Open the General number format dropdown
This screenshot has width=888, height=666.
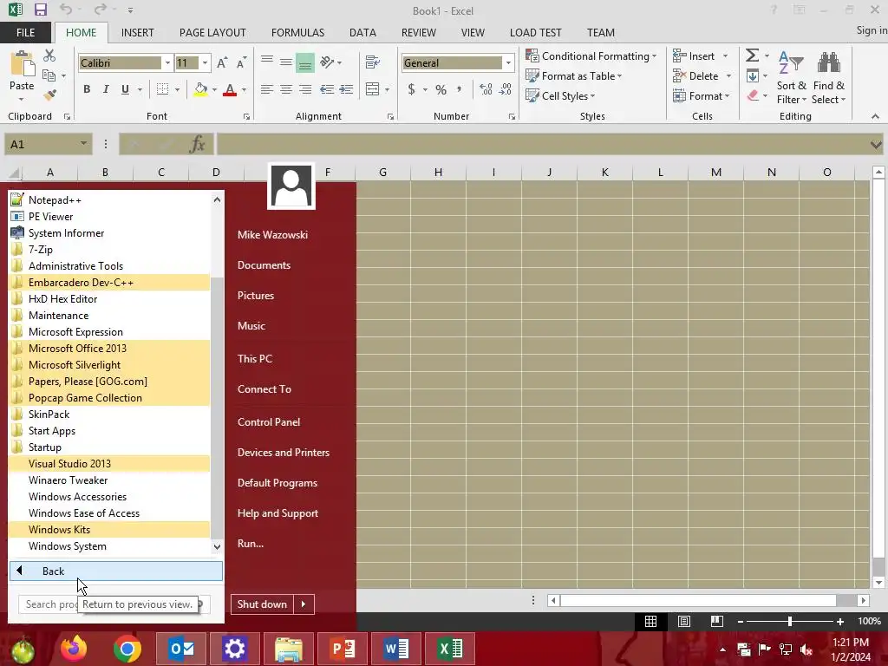tap(508, 62)
